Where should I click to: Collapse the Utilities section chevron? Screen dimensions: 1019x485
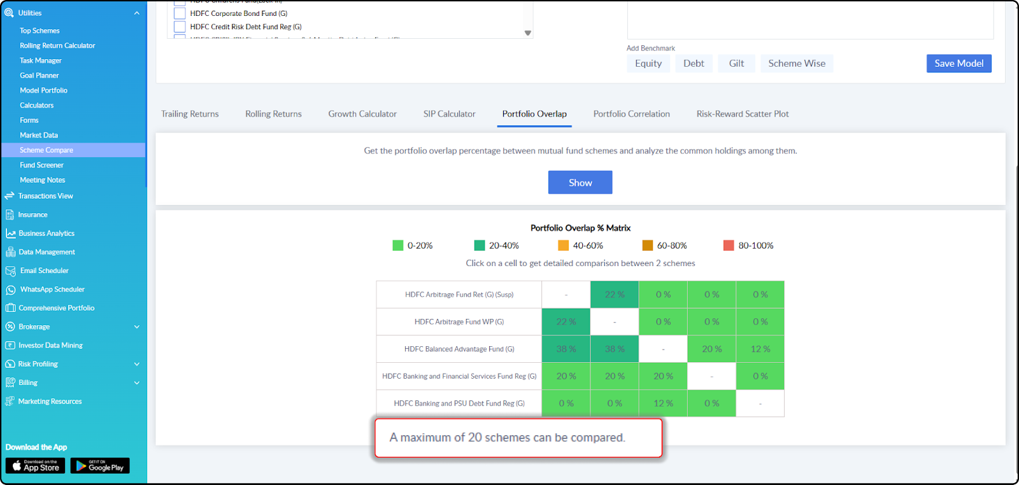click(x=137, y=13)
